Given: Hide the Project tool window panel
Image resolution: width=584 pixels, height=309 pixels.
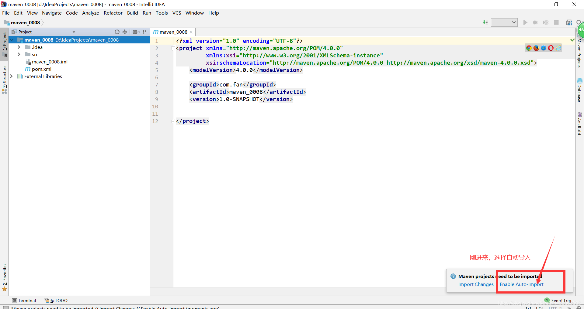Looking at the screenshot, I should (145, 32).
